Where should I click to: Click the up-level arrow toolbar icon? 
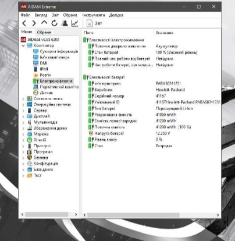point(44,23)
